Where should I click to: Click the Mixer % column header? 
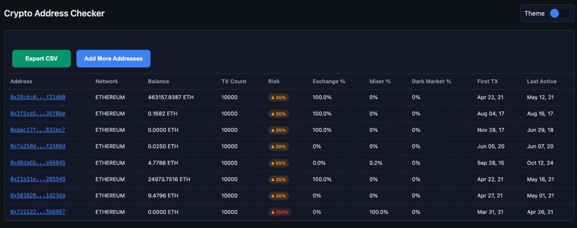[380, 81]
